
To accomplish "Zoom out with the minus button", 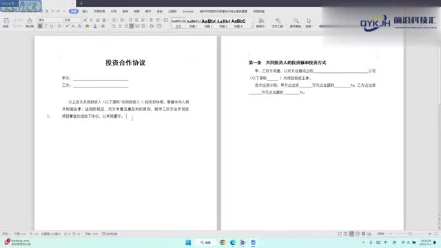I will [391, 234].
